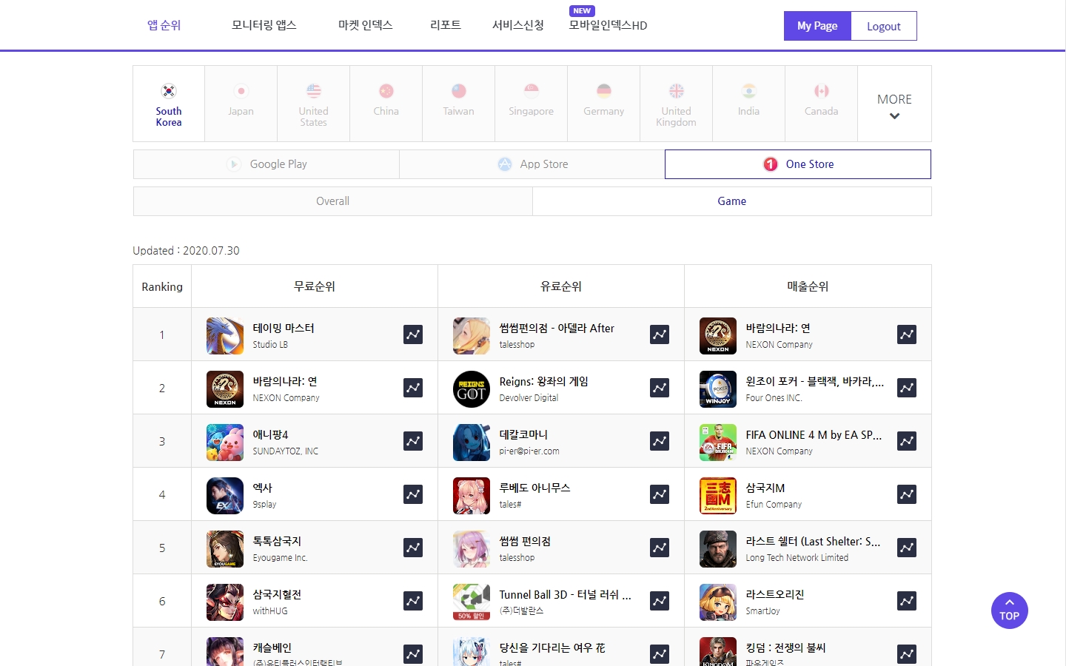Image resolution: width=1066 pixels, height=666 pixels.
Task: Open the 리포트 menu
Action: click(x=445, y=25)
